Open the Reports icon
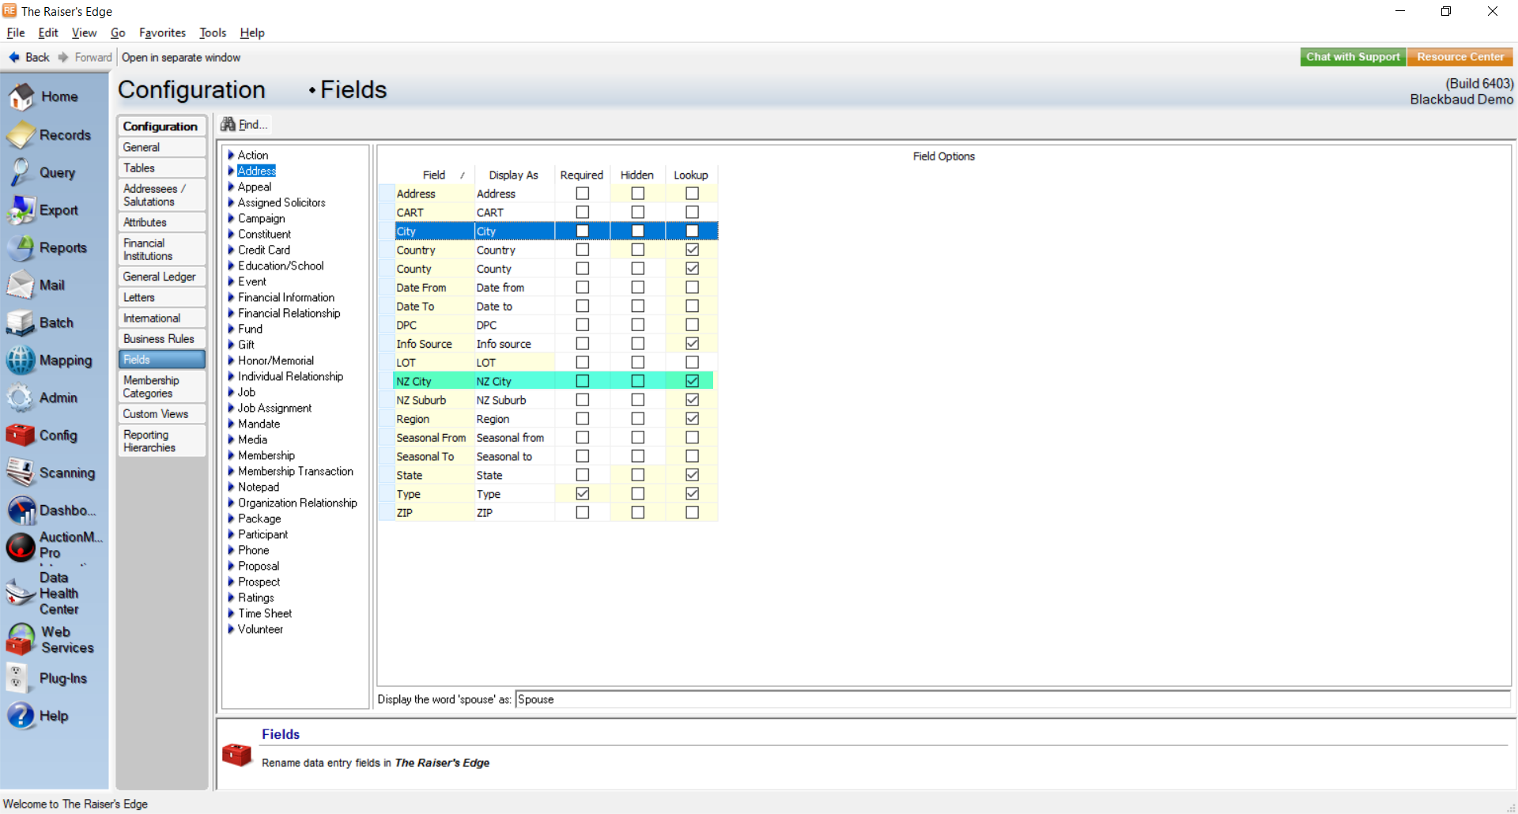The width and height of the screenshot is (1518, 814). click(x=21, y=247)
